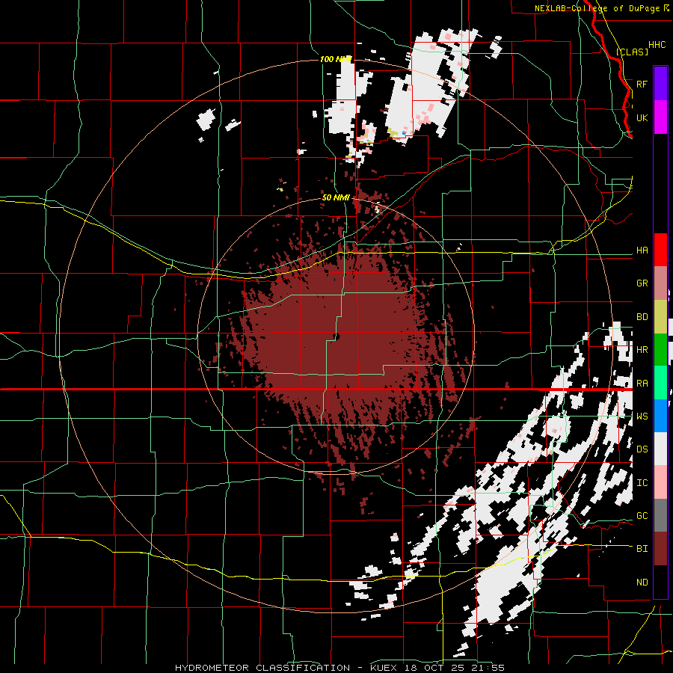Click the white DS legend color swatch
The image size is (673, 673).
(660, 449)
